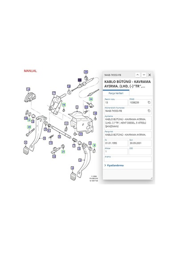Image resolution: width=178 pixels, height=254 pixels.
Task: Go to previous part with up chevron
Action: pyautogui.click(x=138, y=75)
